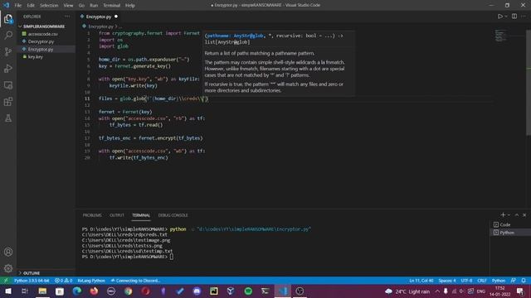The width and height of the screenshot is (531, 298).
Task: Open the Source Control view
Action: pos(8,51)
